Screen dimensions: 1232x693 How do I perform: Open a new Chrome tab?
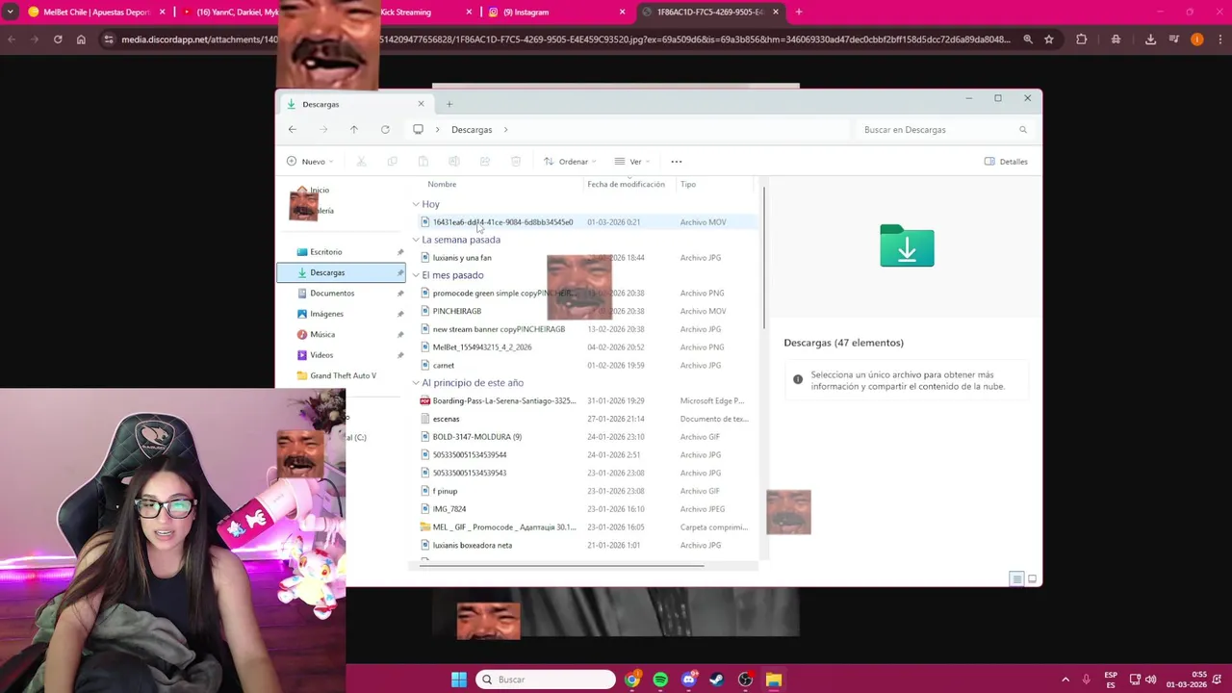[x=799, y=12]
